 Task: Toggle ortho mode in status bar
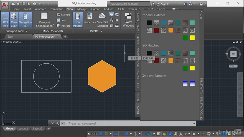[x=121, y=134]
